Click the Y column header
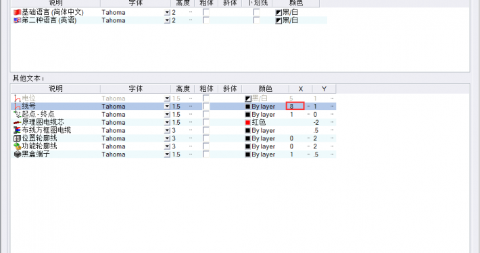This screenshot has height=253, width=480. point(324,88)
